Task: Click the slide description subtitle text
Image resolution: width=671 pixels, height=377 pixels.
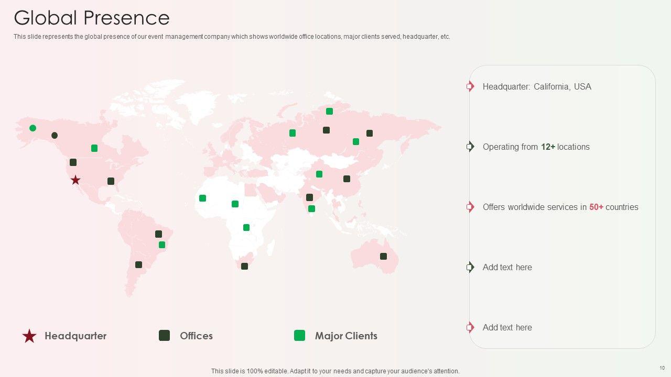Action: pos(232,37)
